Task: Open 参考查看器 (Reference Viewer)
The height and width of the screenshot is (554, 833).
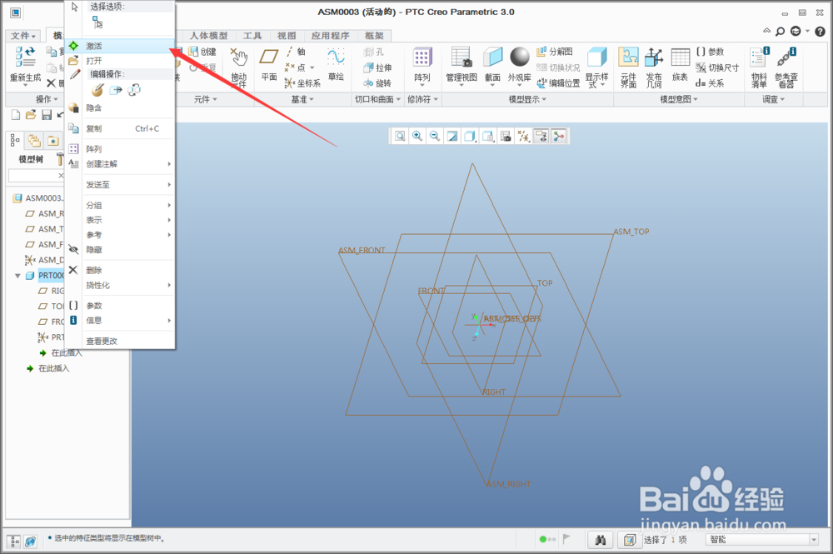Action: click(x=786, y=67)
